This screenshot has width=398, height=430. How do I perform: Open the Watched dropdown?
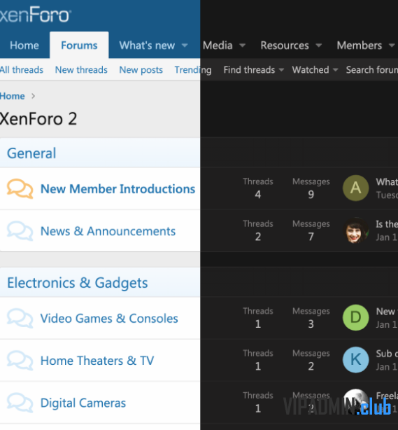click(x=315, y=70)
